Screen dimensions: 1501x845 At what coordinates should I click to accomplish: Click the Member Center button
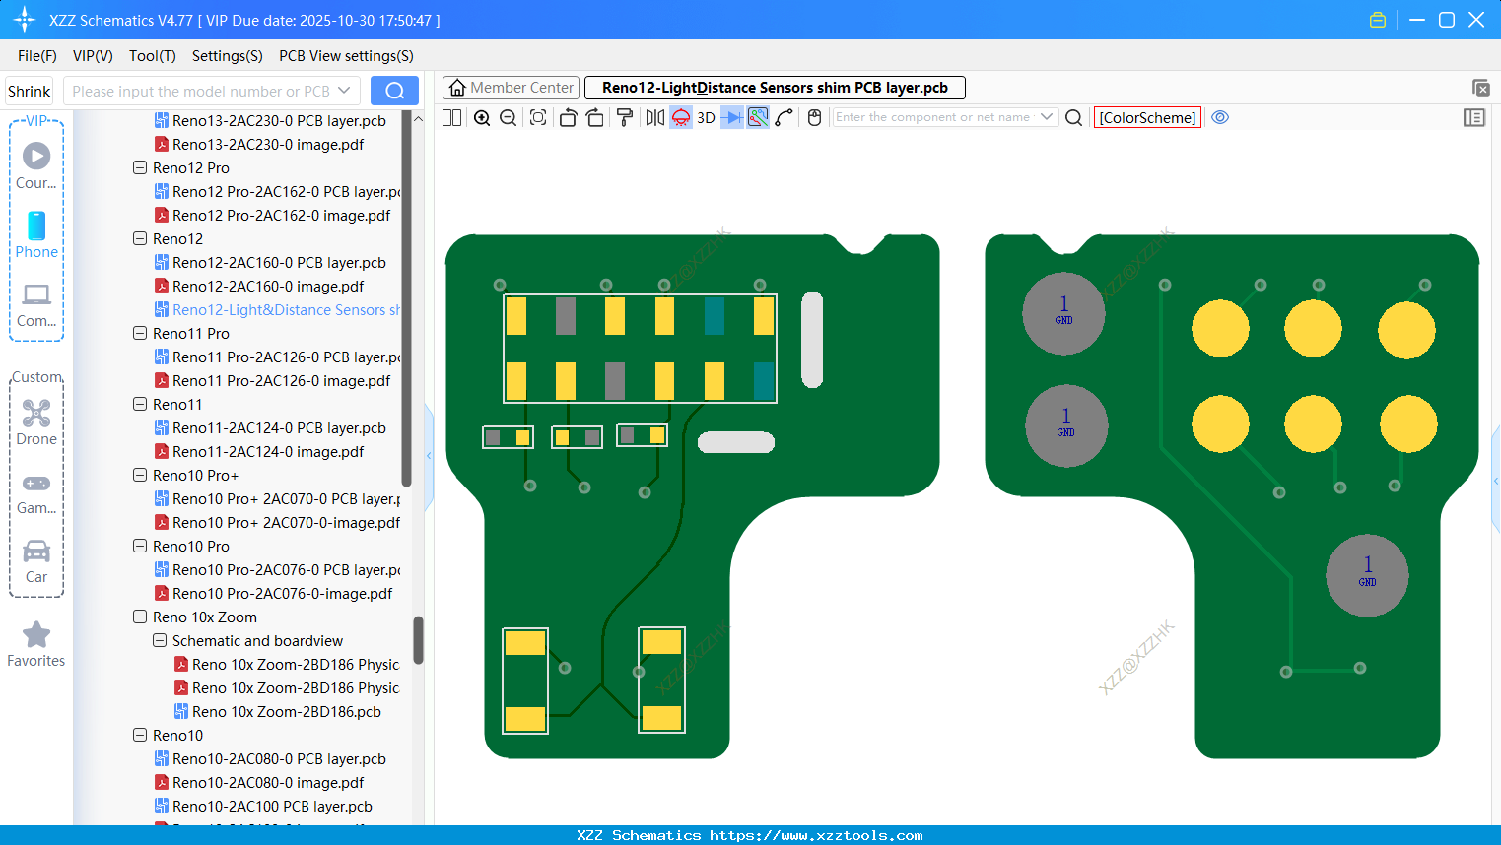tap(512, 88)
